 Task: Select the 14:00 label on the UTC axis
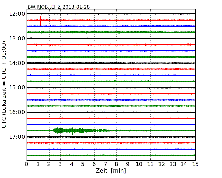[x=17, y=63]
